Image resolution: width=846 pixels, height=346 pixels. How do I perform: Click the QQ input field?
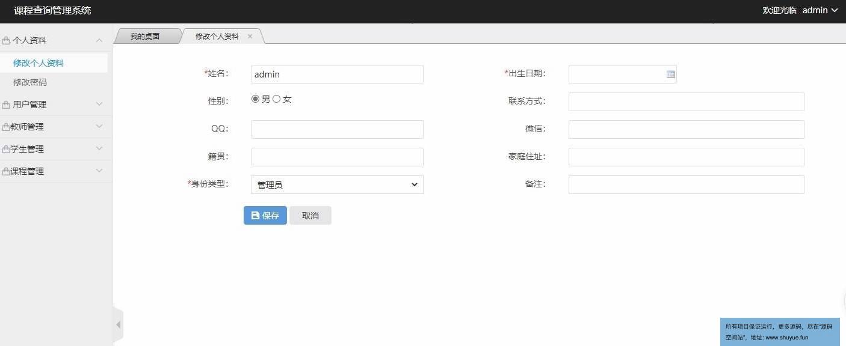coord(337,130)
